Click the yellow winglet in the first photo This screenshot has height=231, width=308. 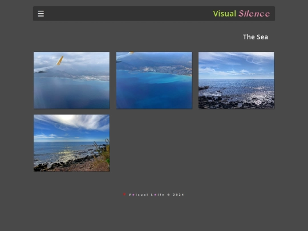coord(60,60)
